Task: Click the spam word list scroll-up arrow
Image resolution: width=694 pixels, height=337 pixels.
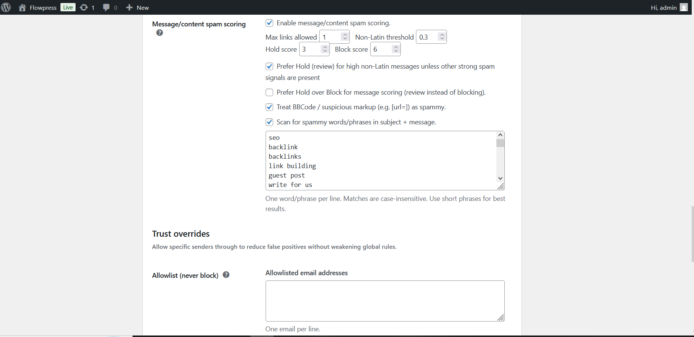Action: [x=500, y=135]
